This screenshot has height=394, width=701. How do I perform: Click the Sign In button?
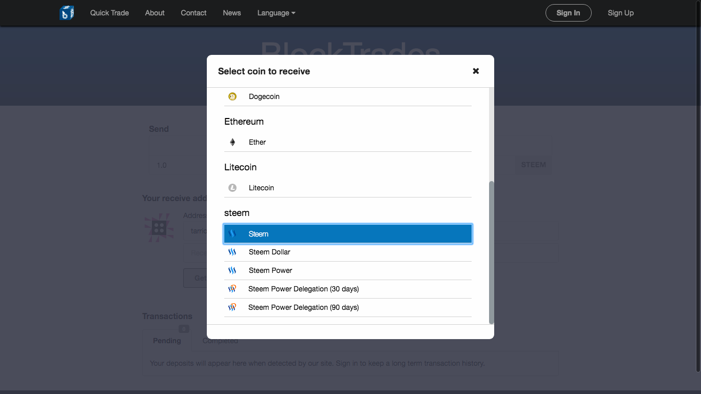pyautogui.click(x=568, y=13)
